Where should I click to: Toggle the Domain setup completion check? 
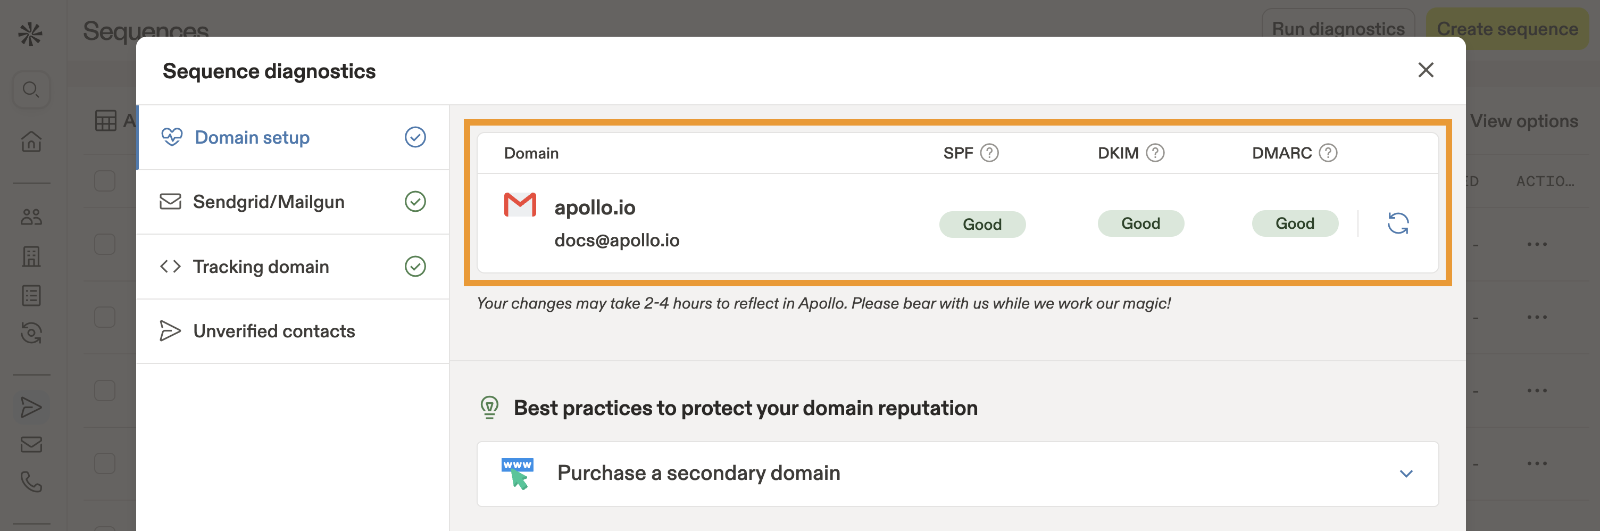[415, 137]
